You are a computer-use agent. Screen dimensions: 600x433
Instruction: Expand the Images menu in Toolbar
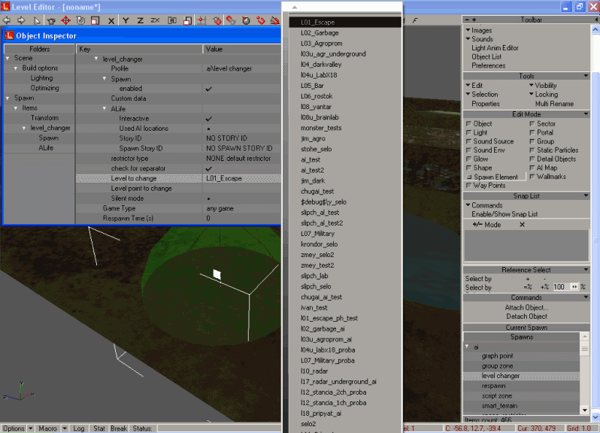pos(479,30)
